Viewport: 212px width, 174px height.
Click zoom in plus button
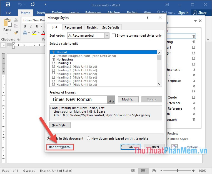pyautogui.click(x=193, y=171)
